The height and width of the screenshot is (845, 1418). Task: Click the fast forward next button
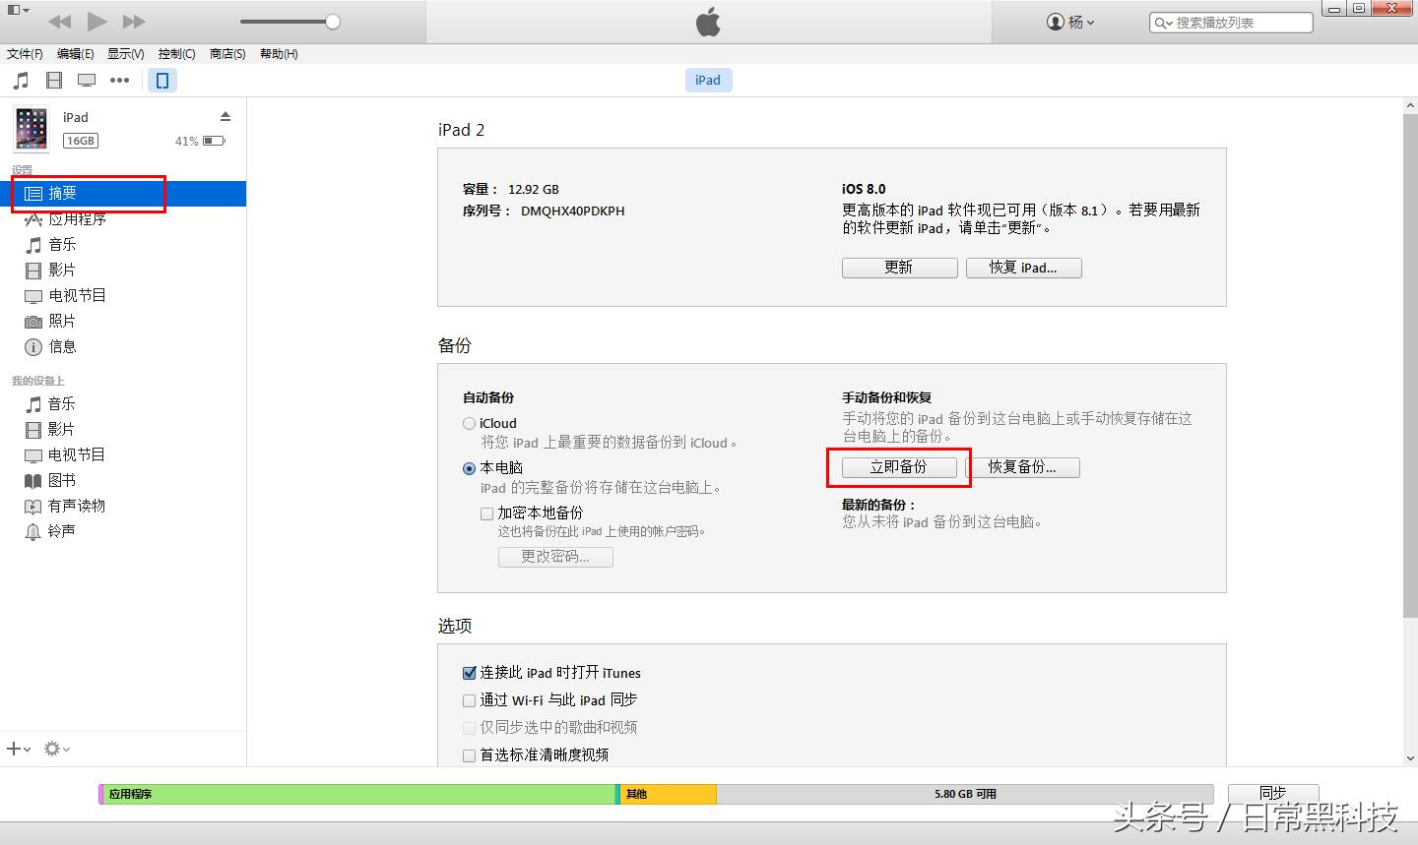pos(134,22)
